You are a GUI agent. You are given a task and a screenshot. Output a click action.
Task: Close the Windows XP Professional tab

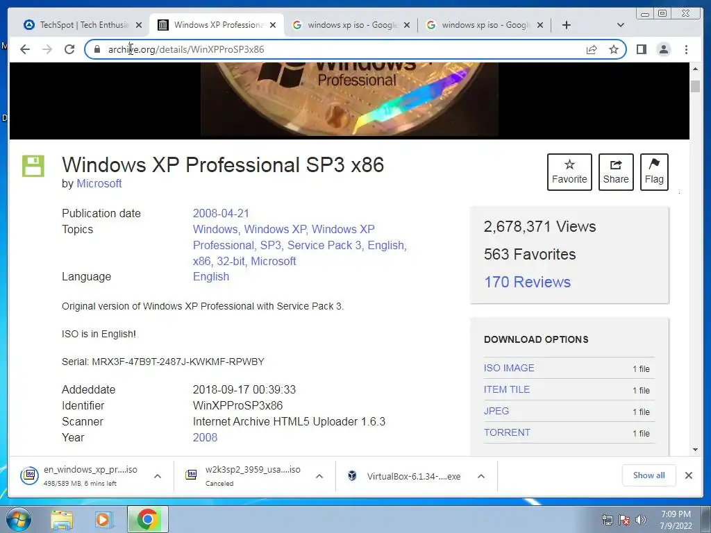coord(272,25)
